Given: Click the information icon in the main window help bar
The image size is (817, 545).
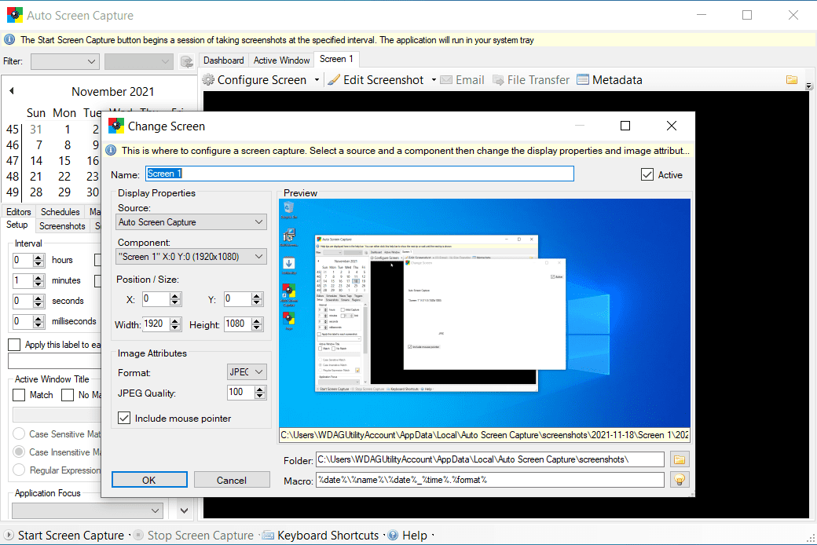Looking at the screenshot, I should (x=9, y=39).
